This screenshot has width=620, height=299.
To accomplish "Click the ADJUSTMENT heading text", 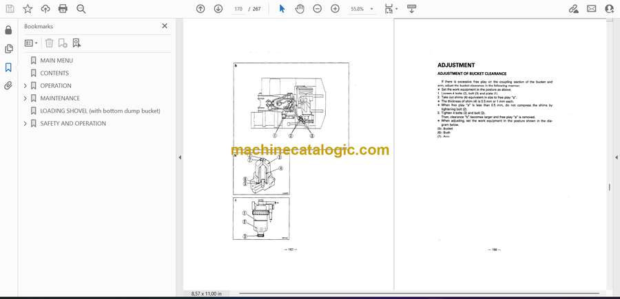I will click(x=456, y=65).
